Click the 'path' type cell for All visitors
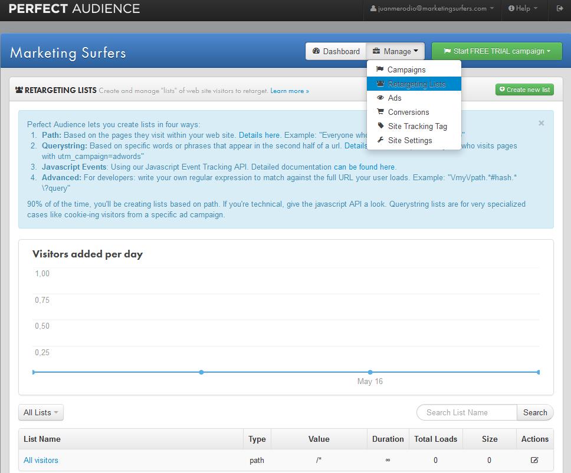 (257, 461)
